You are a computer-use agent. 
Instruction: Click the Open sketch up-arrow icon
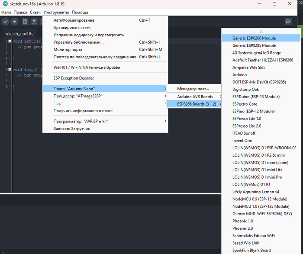(x=34, y=22)
